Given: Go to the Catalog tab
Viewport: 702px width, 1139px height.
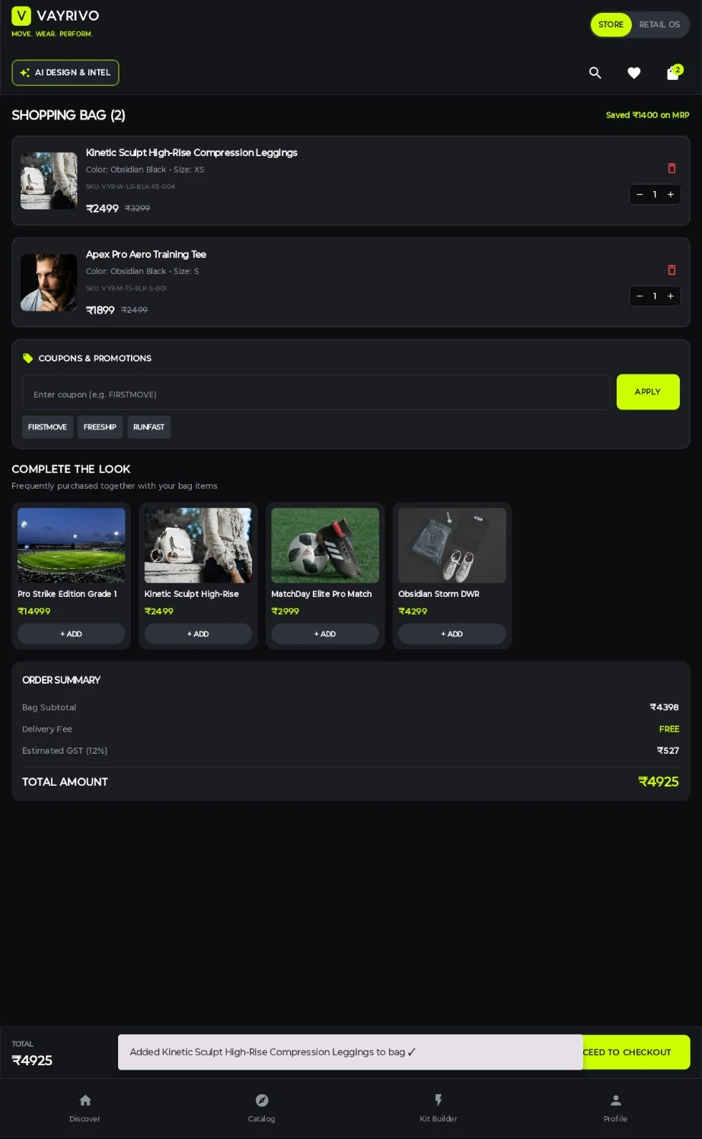Looking at the screenshot, I should (x=262, y=1108).
